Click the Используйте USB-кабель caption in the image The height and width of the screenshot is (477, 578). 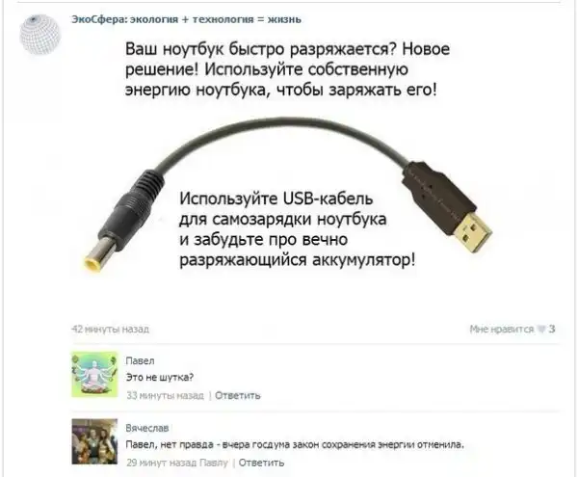tap(297, 229)
